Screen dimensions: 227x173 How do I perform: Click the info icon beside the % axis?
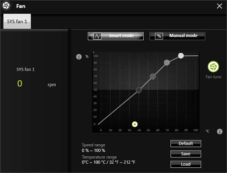[79, 57]
